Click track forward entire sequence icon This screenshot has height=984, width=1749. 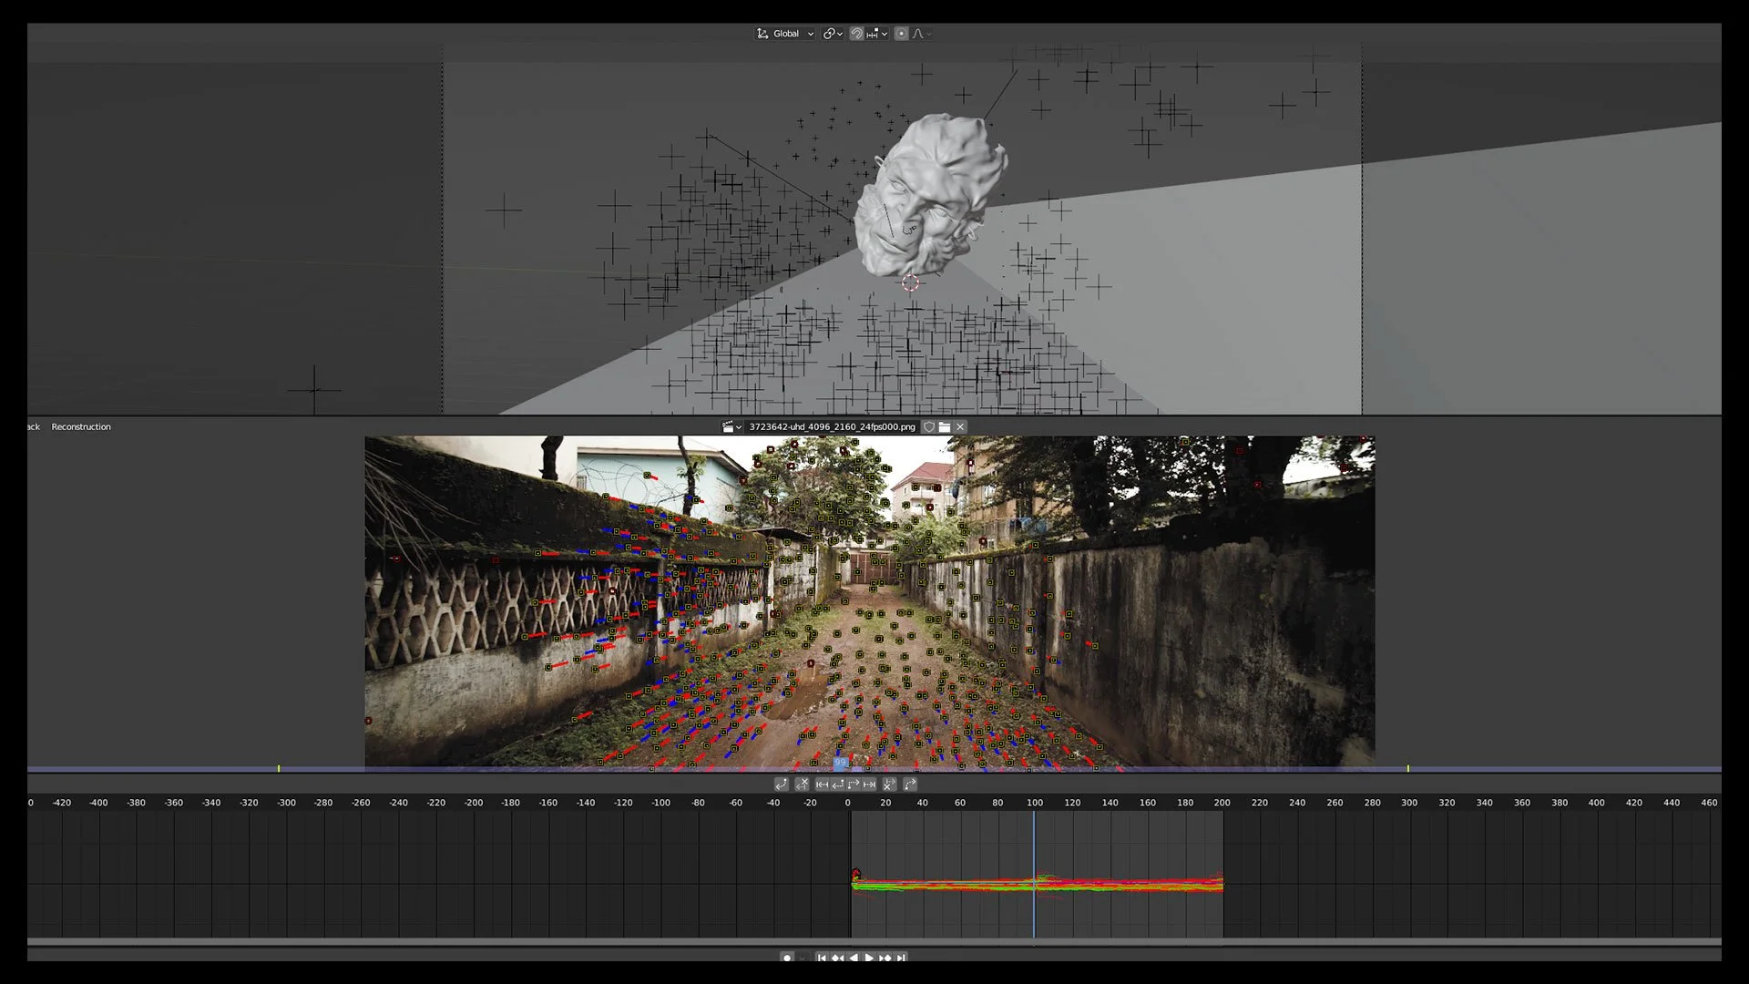coord(869,784)
